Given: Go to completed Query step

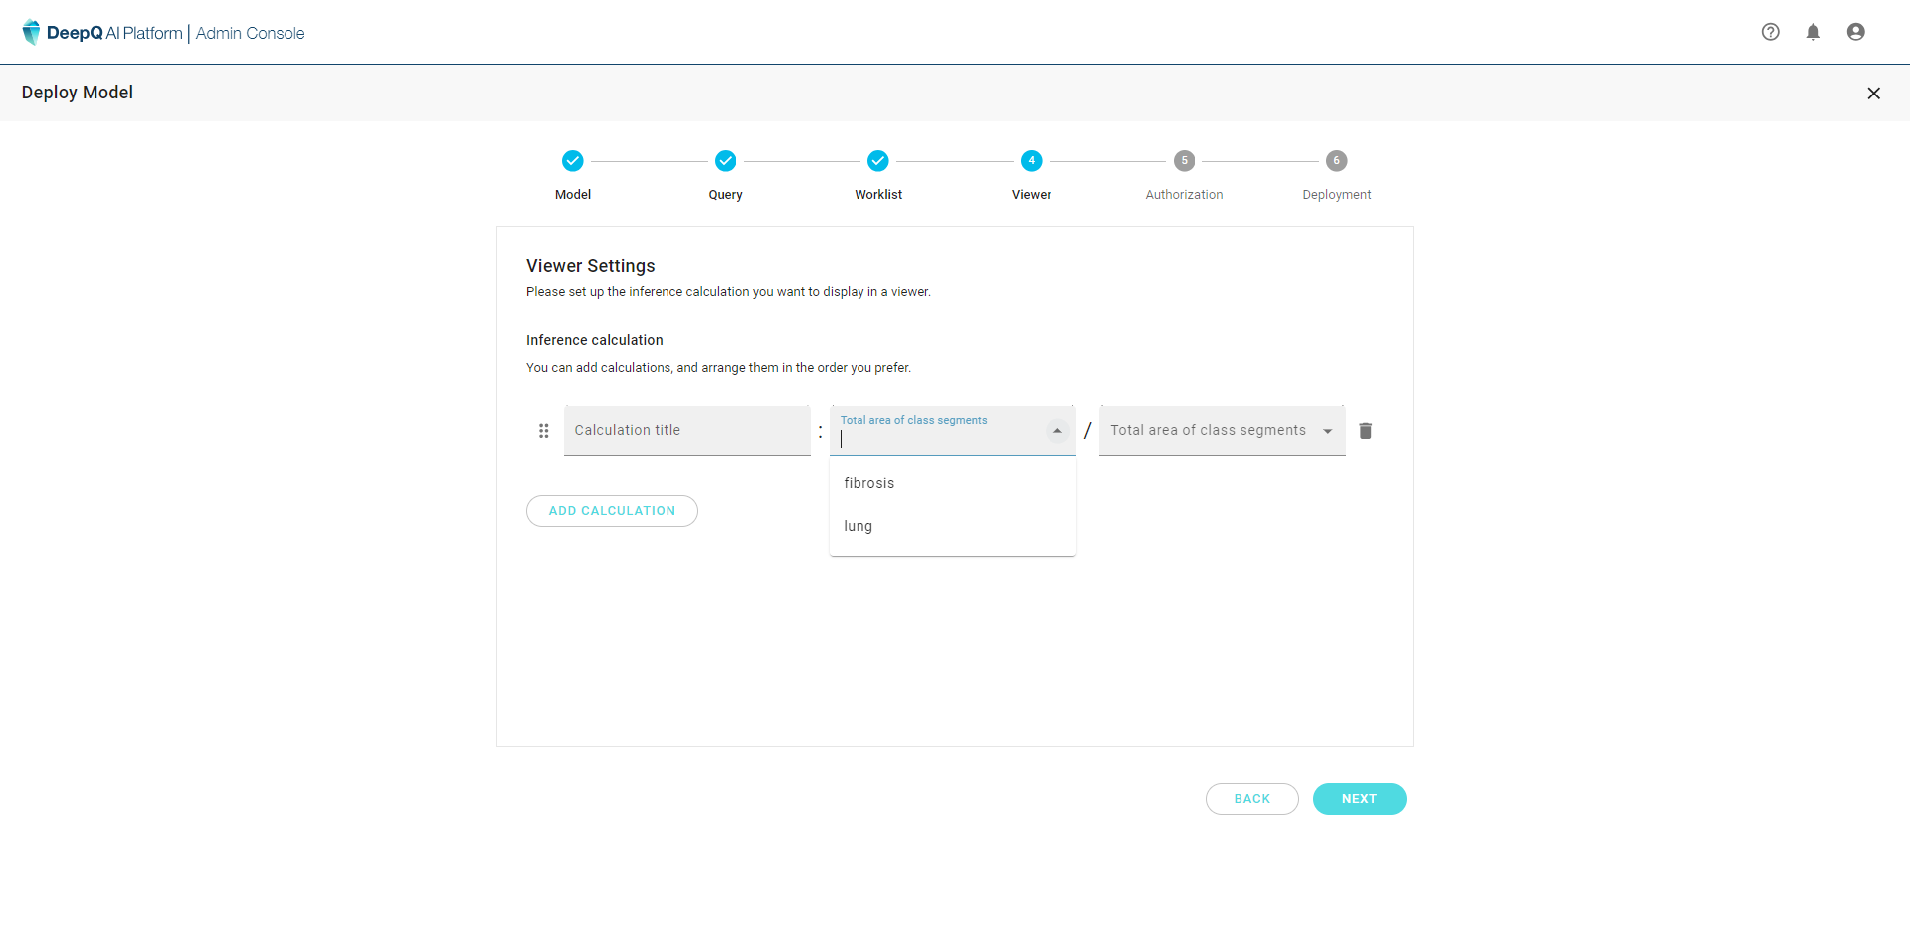Looking at the screenshot, I should (725, 161).
